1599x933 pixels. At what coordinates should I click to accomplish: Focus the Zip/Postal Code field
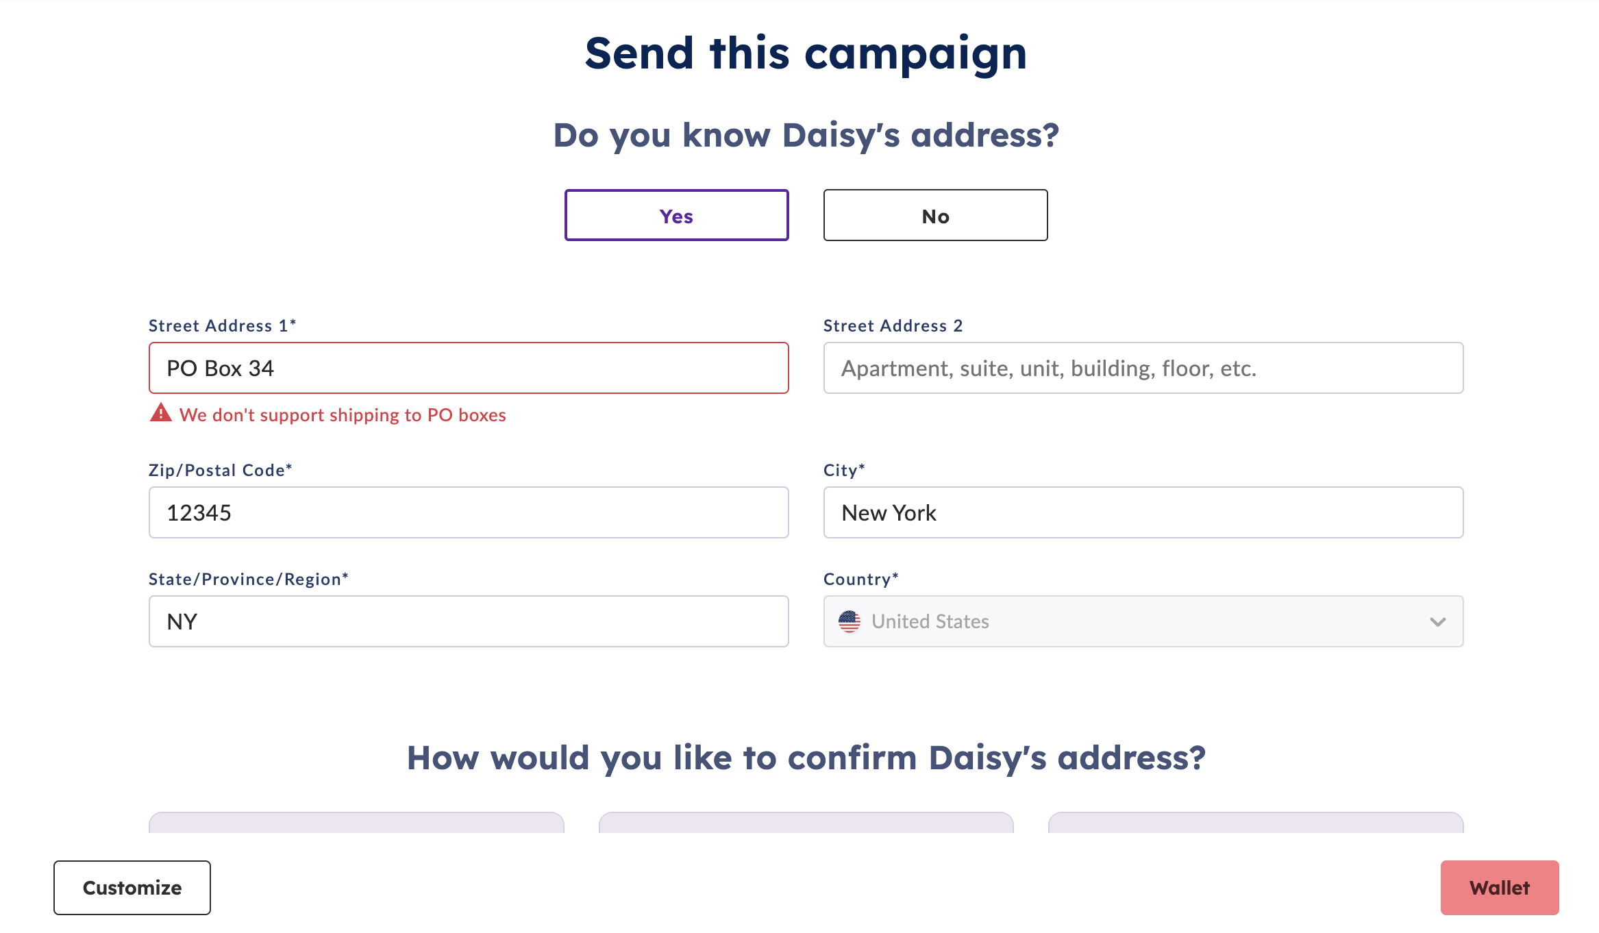(x=469, y=512)
